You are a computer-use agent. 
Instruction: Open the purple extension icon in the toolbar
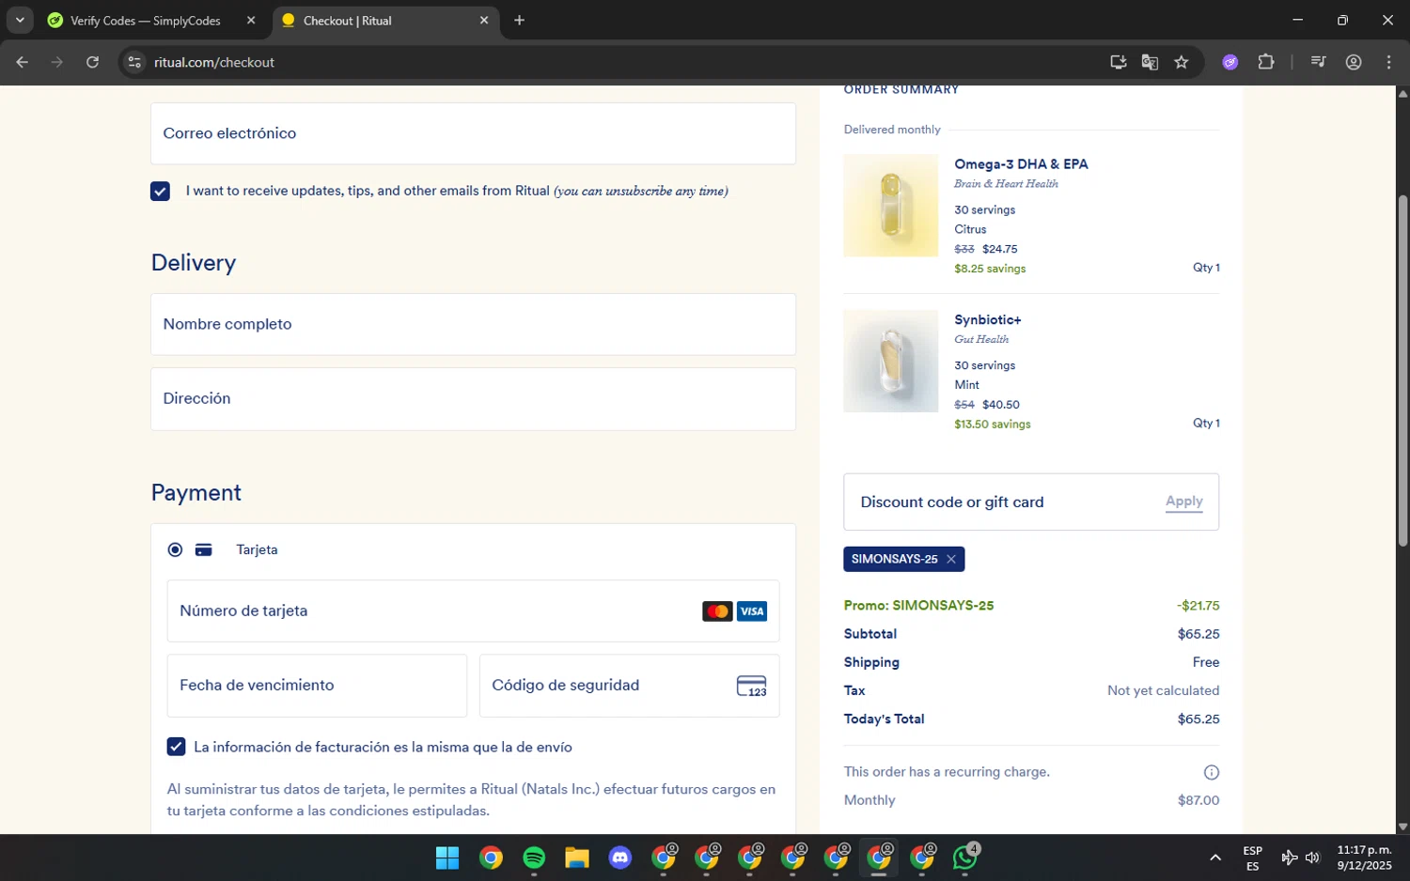tap(1230, 62)
